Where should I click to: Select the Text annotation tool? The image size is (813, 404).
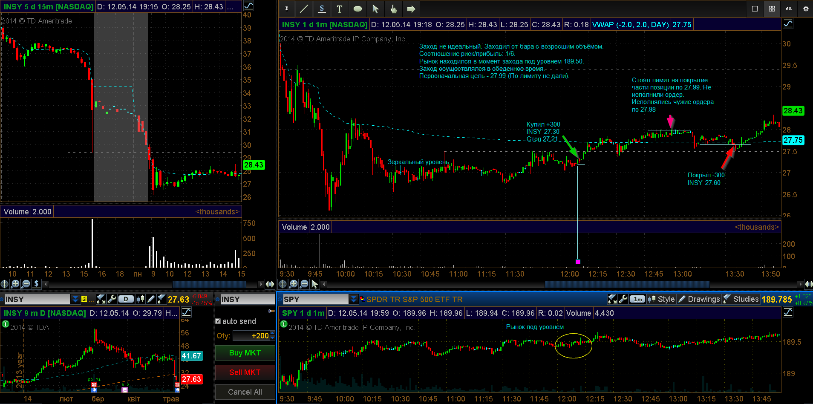point(340,9)
